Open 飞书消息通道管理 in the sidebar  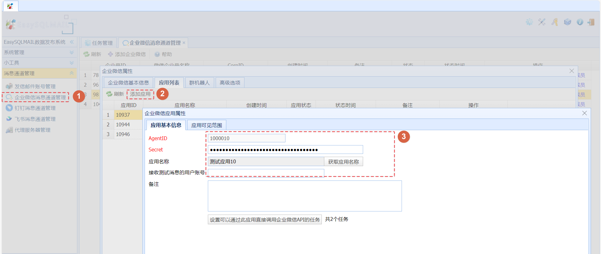coord(35,119)
